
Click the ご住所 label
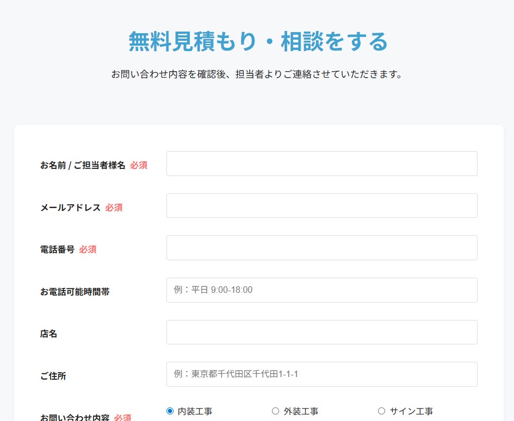point(53,376)
